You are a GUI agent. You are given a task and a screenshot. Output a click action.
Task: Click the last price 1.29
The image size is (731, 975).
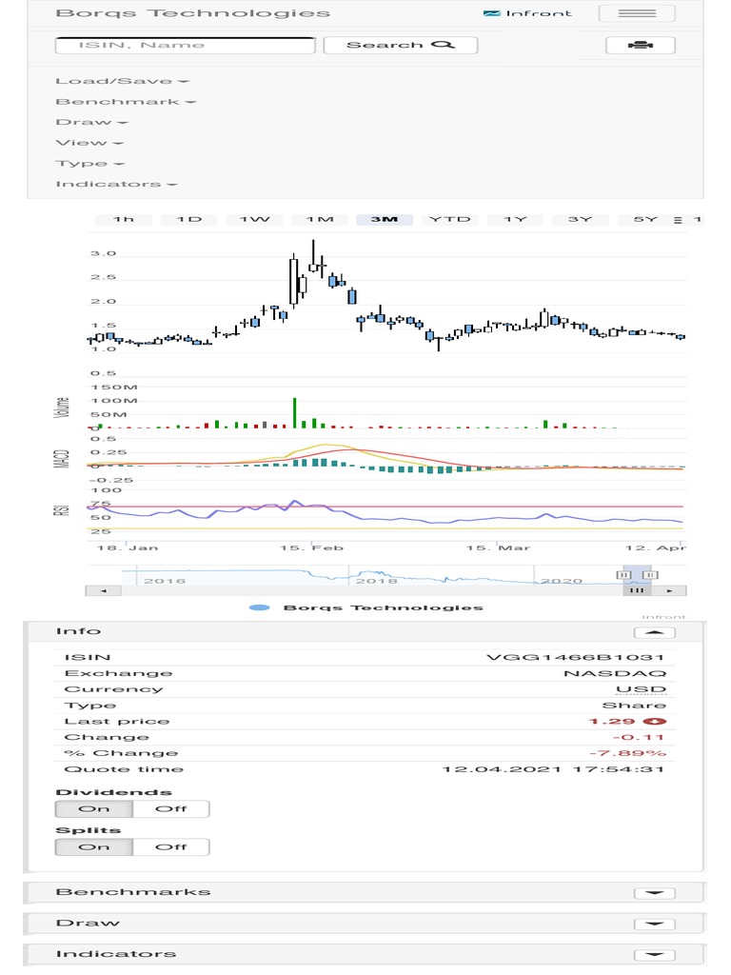612,722
